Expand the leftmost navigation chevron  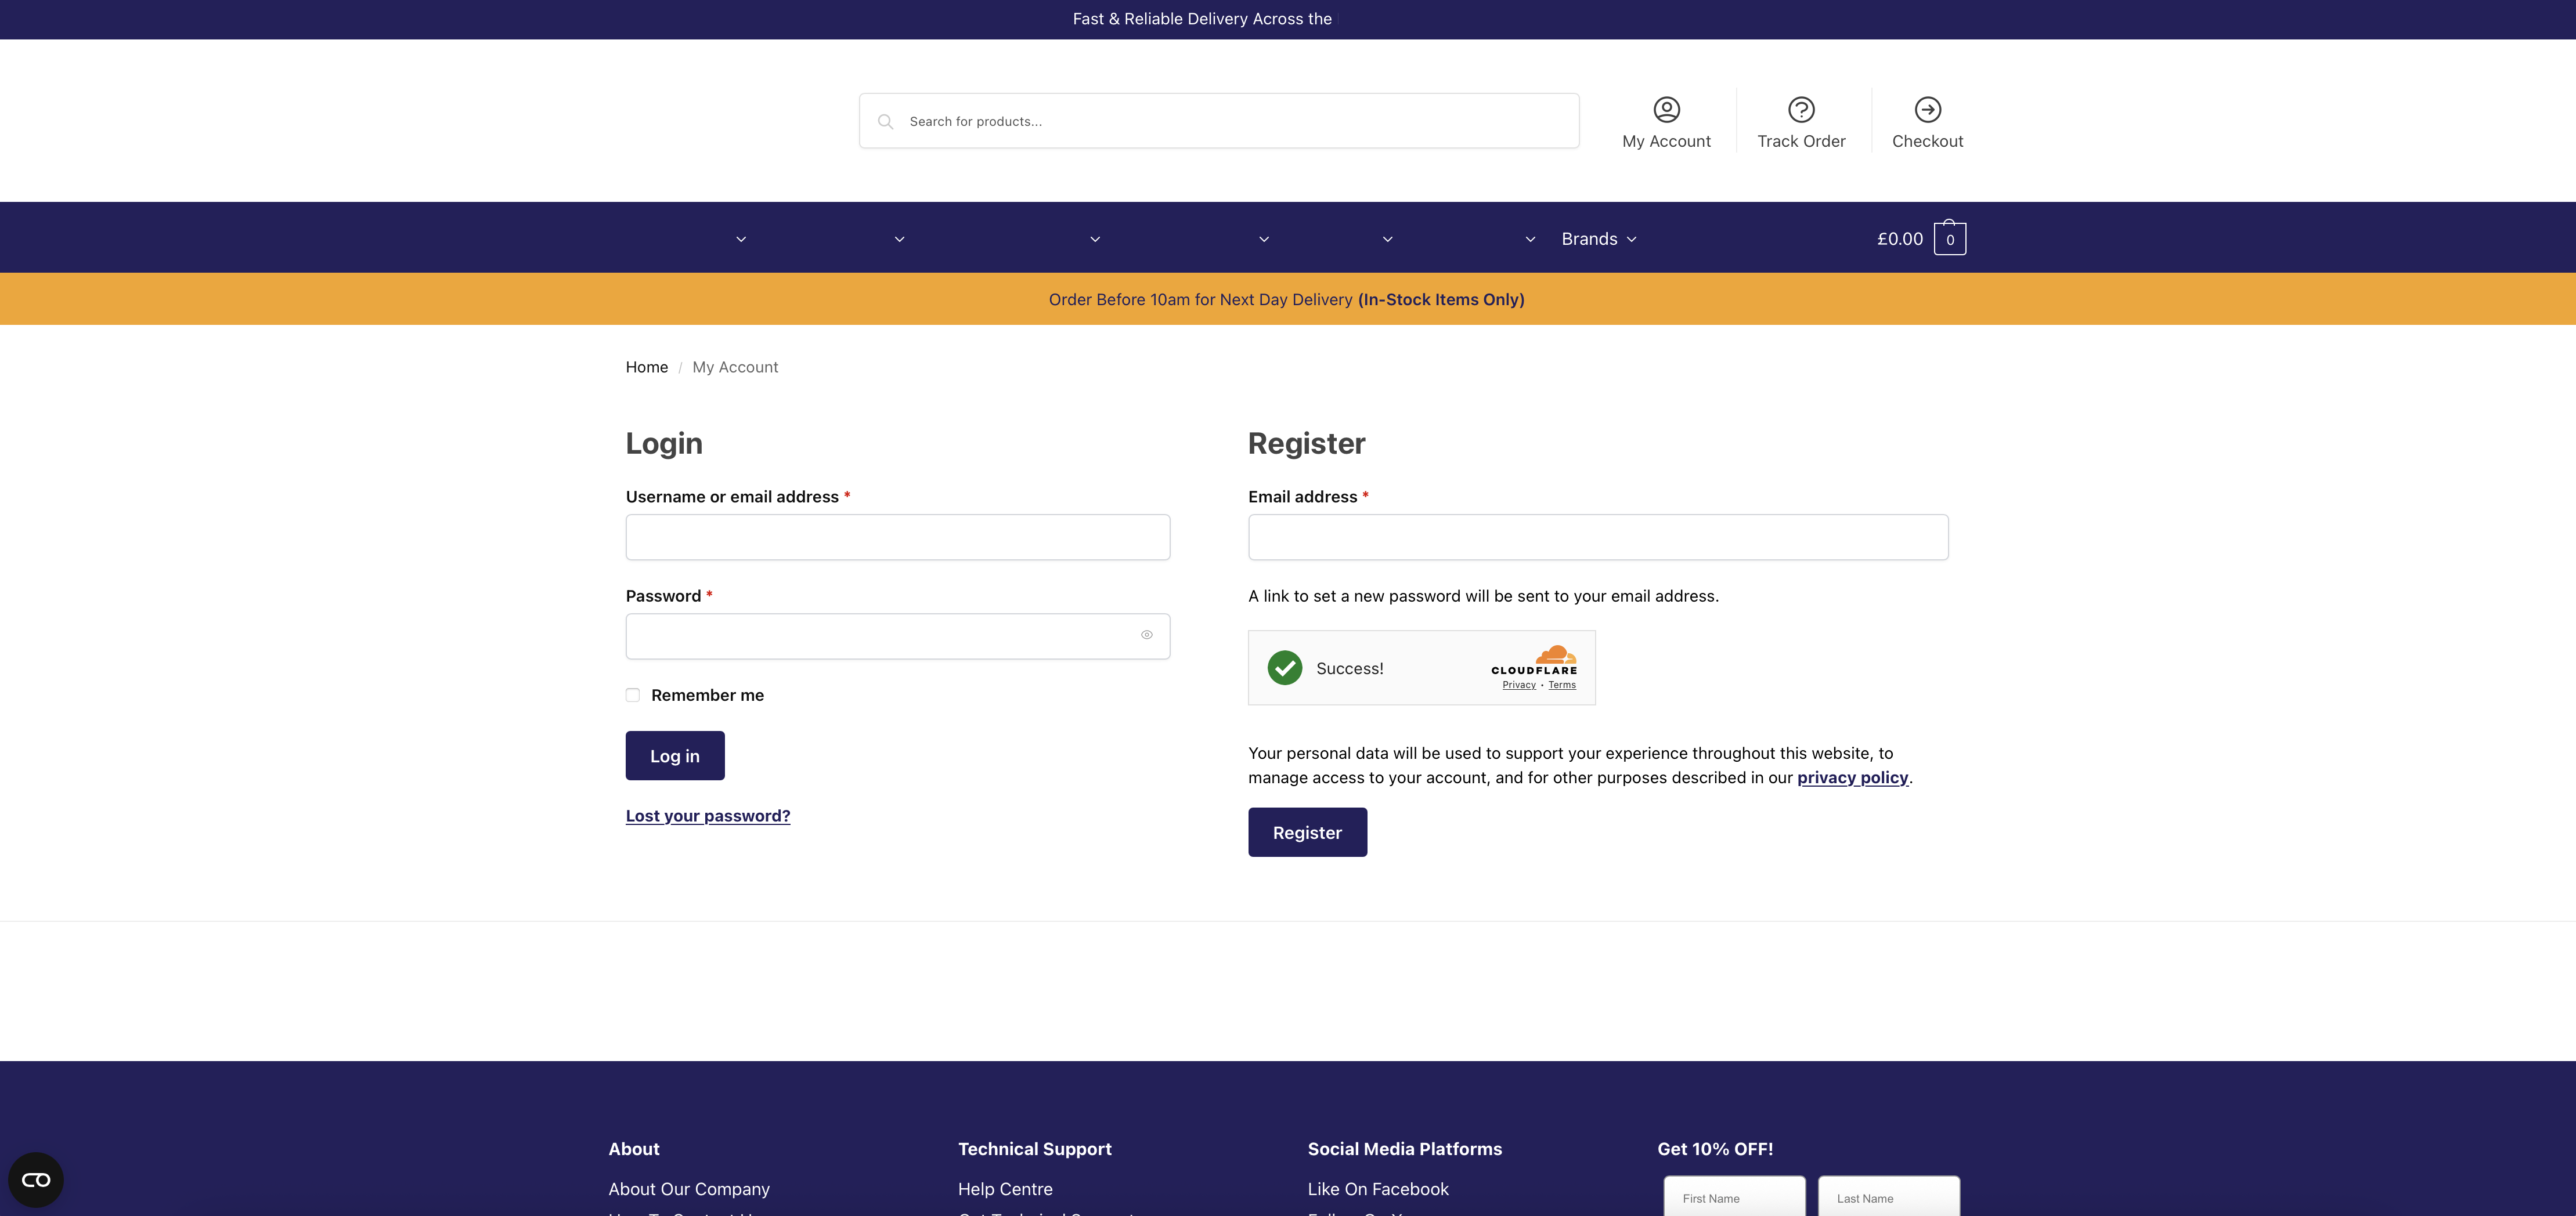[741, 239]
